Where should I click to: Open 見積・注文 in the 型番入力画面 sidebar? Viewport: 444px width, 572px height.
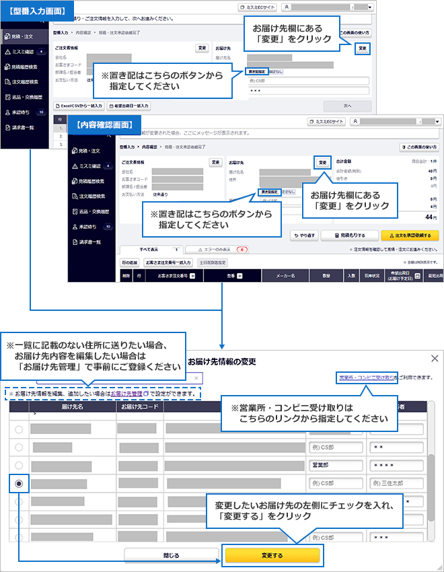click(x=24, y=36)
